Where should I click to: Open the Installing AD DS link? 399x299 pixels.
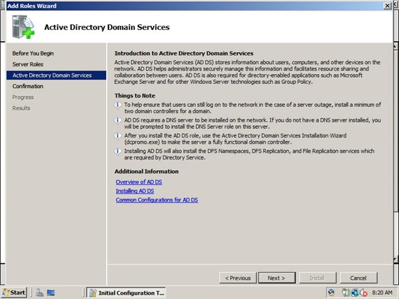pos(135,191)
